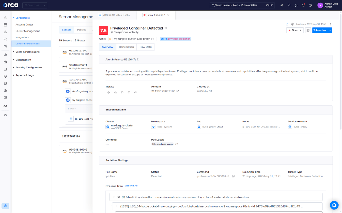Open settings gear in left sidebar
This screenshot has width=342, height=213.
5,206
